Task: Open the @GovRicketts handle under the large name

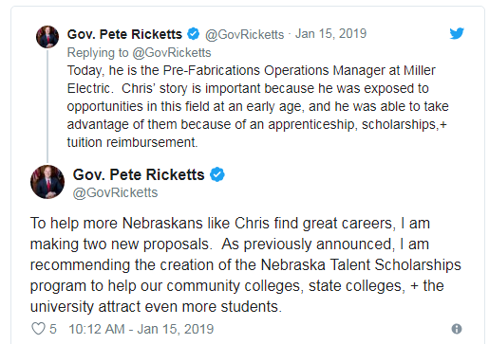Action: pos(115,192)
